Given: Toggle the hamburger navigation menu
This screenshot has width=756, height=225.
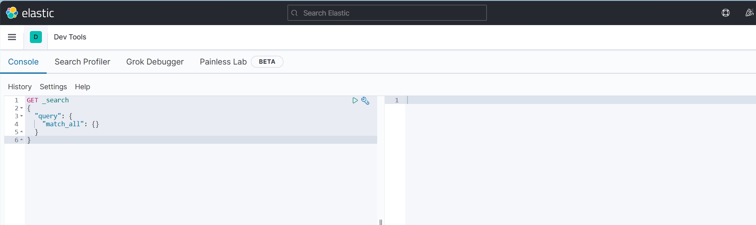Looking at the screenshot, I should click(12, 37).
